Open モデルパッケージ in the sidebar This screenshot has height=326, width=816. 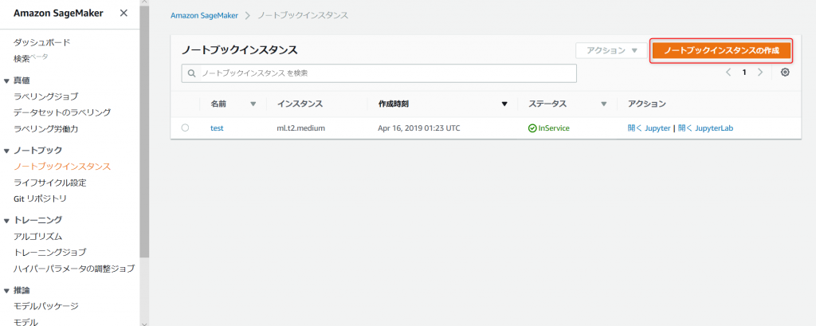[45, 306]
